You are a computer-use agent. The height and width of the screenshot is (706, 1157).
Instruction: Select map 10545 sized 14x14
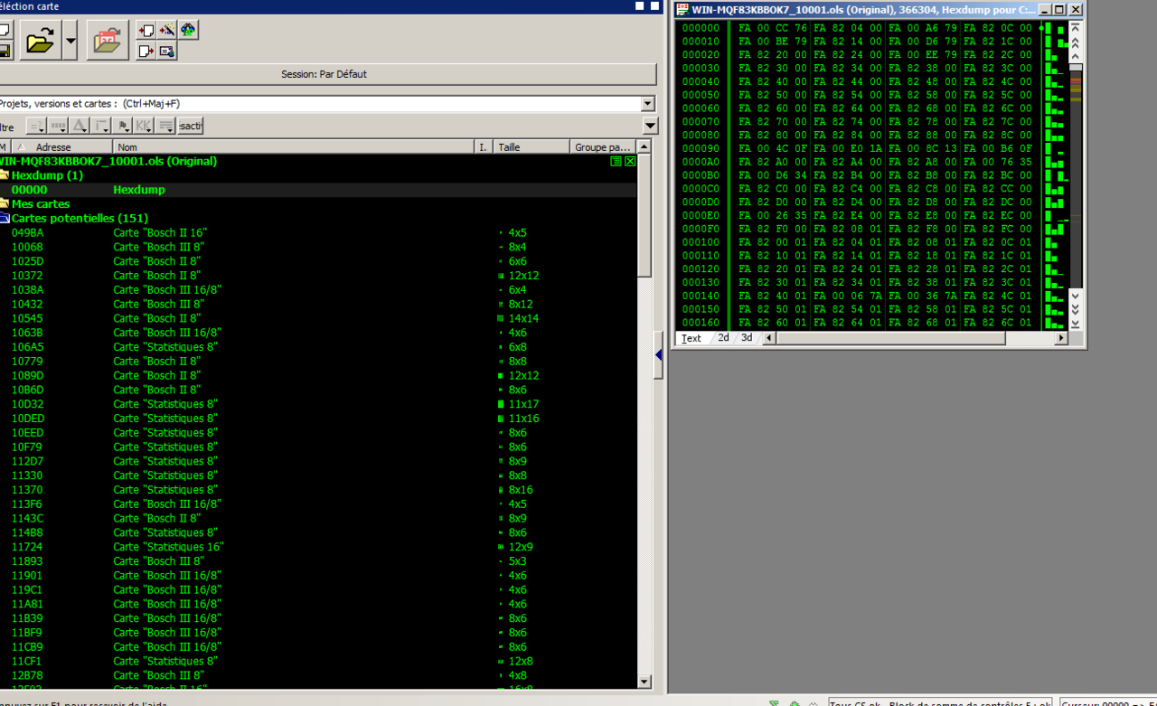[x=318, y=318]
